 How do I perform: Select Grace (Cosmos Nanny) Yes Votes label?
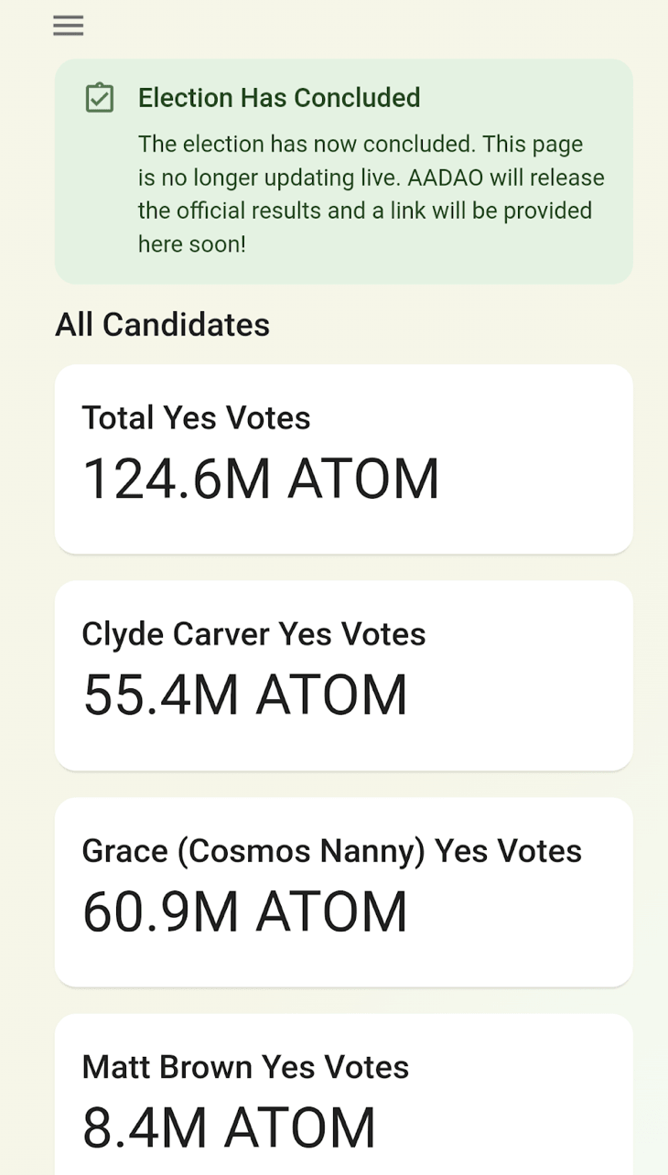pos(331,851)
